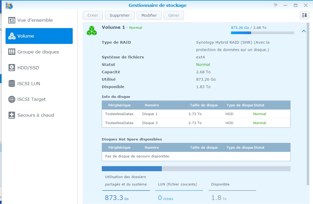Click the sort order icon button

tap(305, 15)
